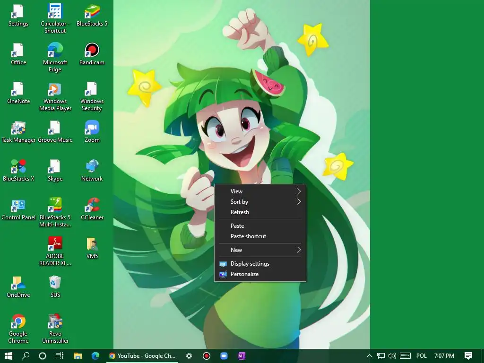The image size is (484, 363).
Task: Select the Calculator - Shortcut icon
Action: (55, 18)
